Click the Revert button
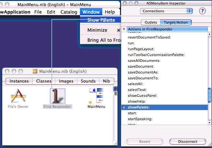 [145, 142]
